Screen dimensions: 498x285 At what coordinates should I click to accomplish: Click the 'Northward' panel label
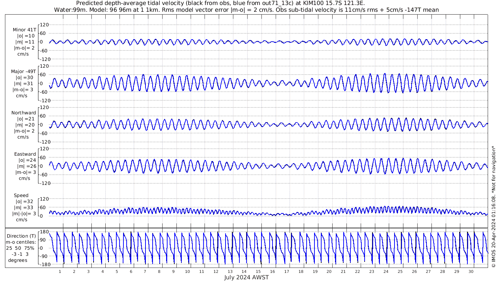click(23, 113)
